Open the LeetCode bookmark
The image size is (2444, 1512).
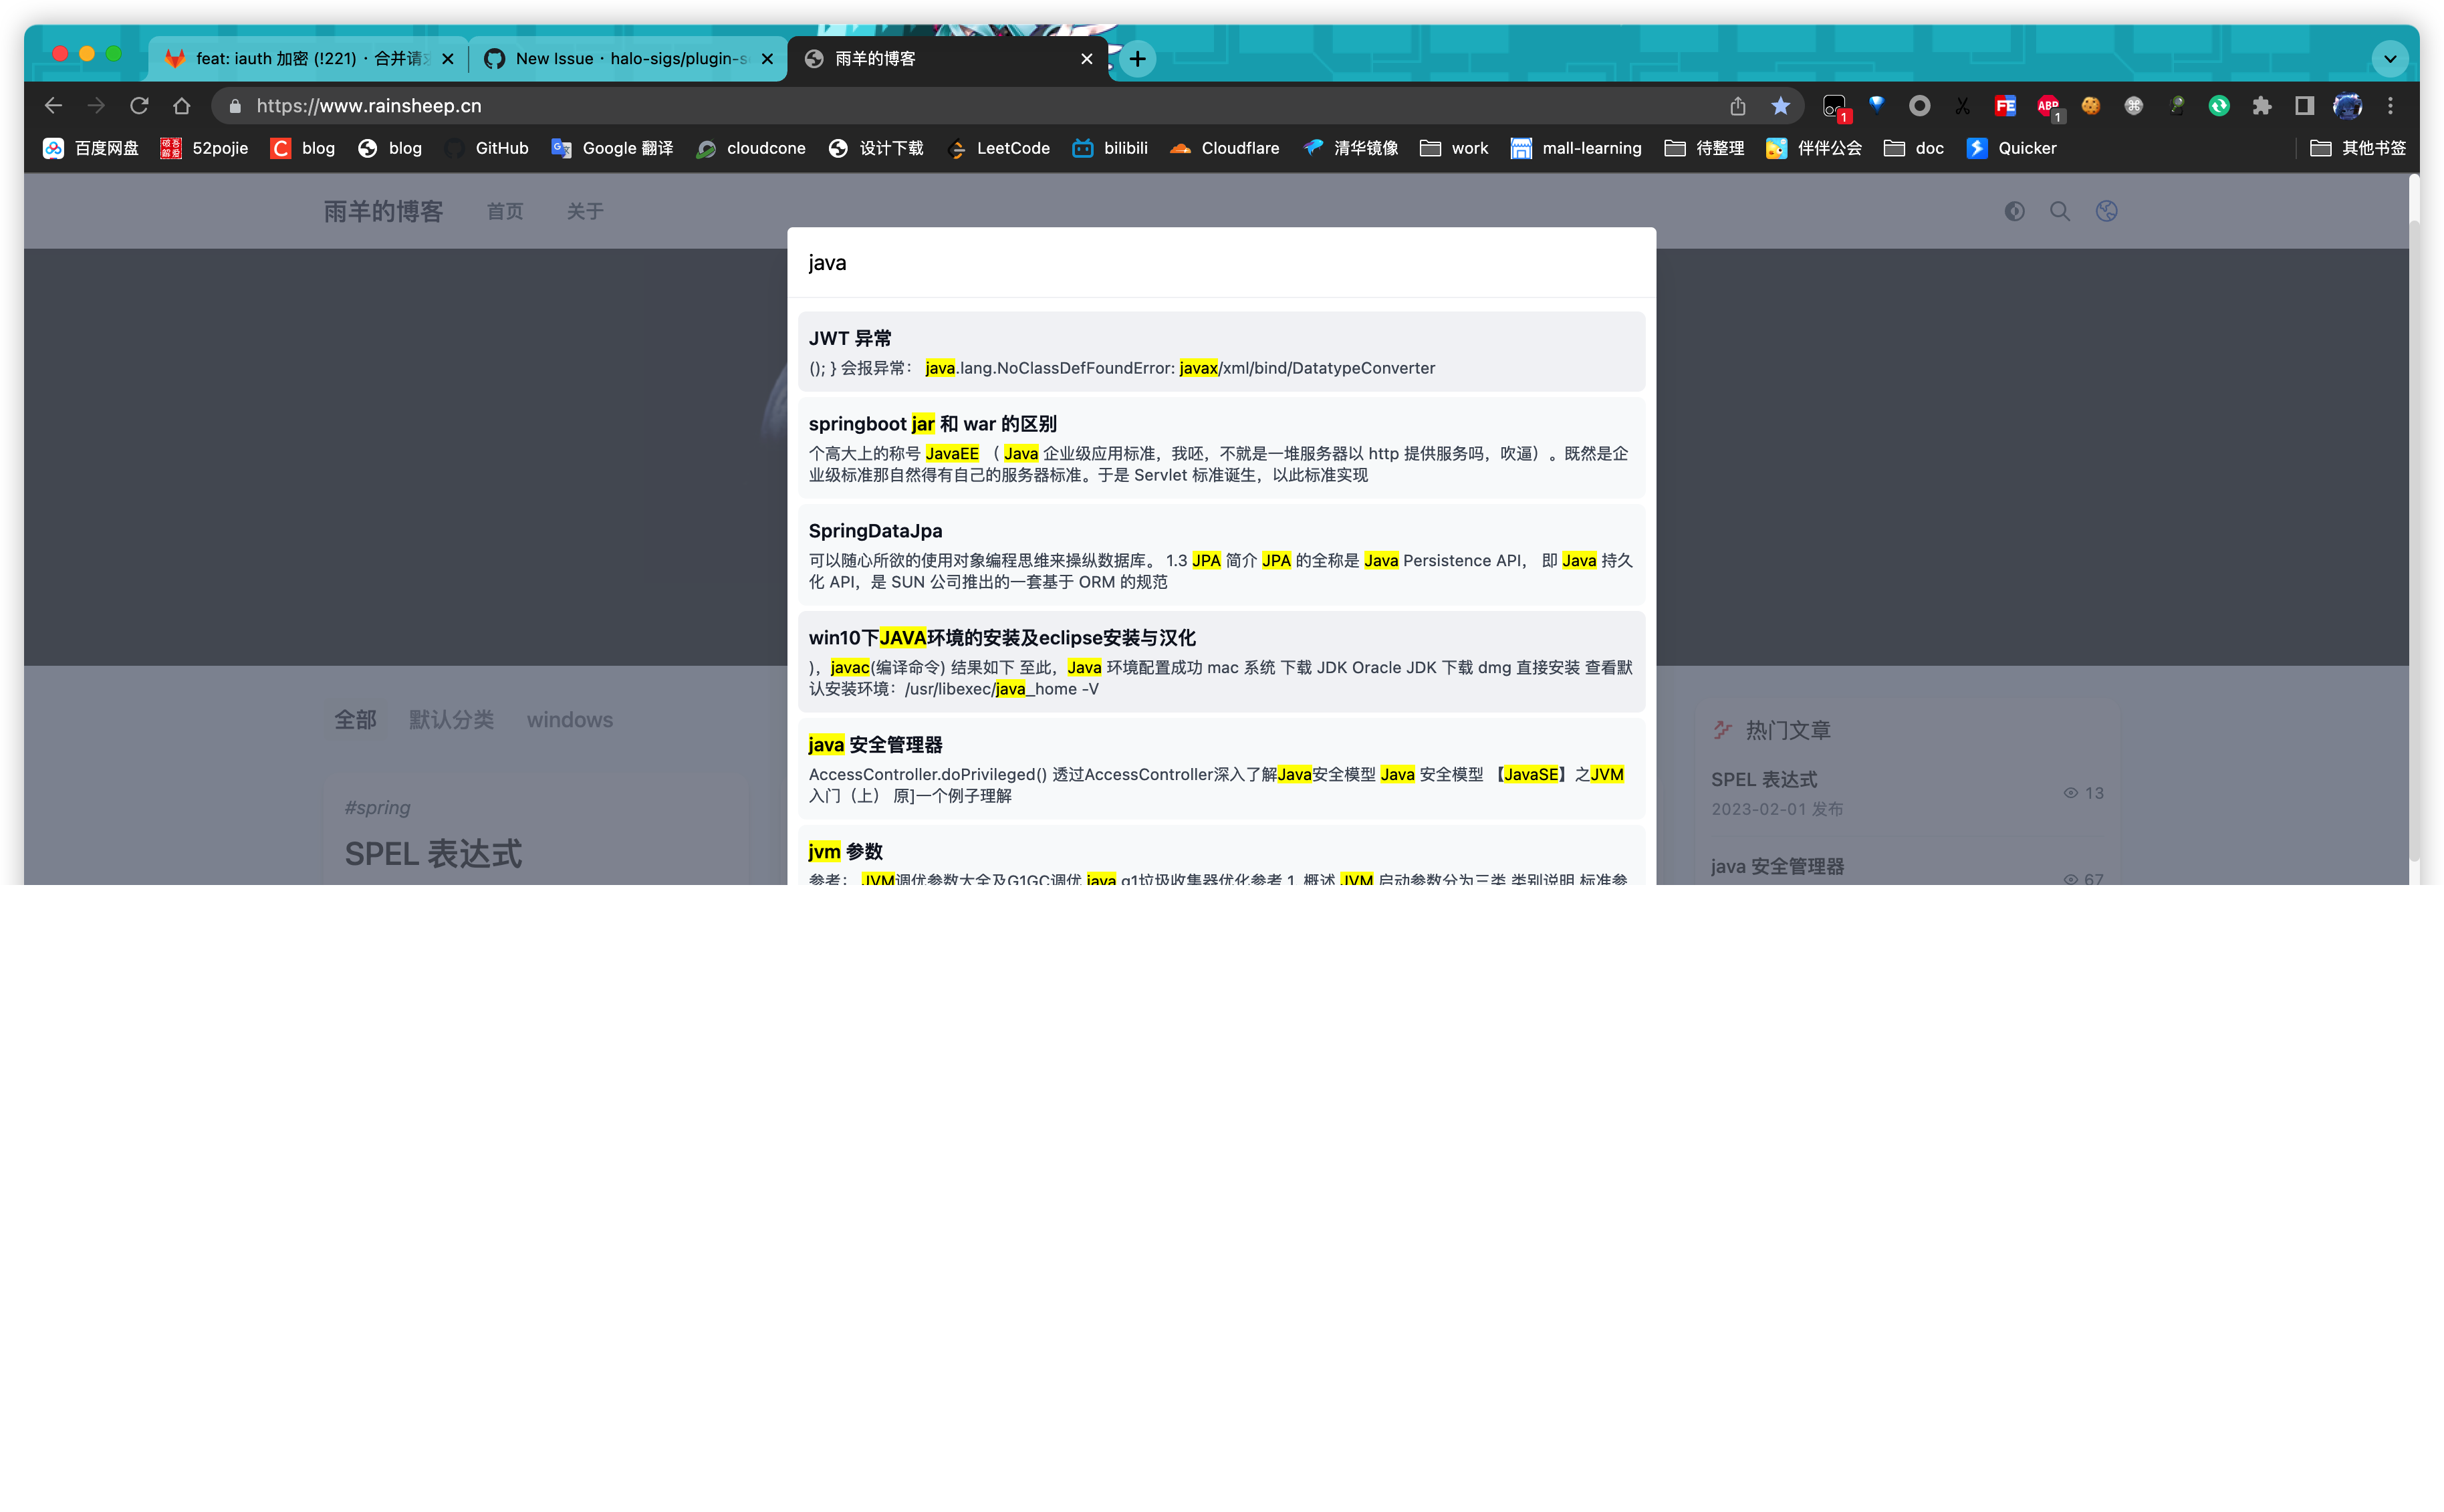pyautogui.click(x=998, y=148)
